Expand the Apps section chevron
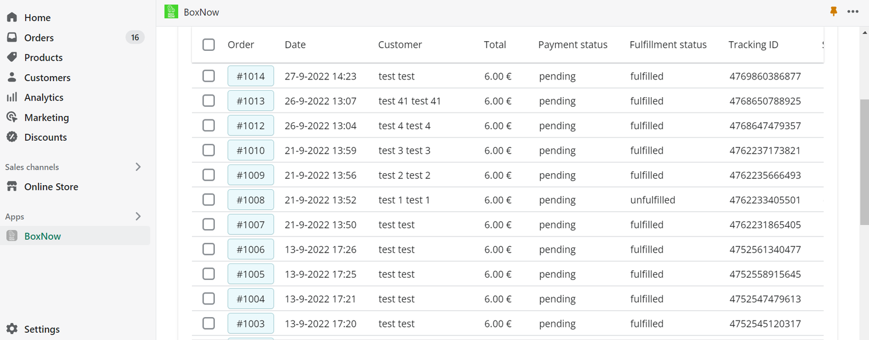 138,217
